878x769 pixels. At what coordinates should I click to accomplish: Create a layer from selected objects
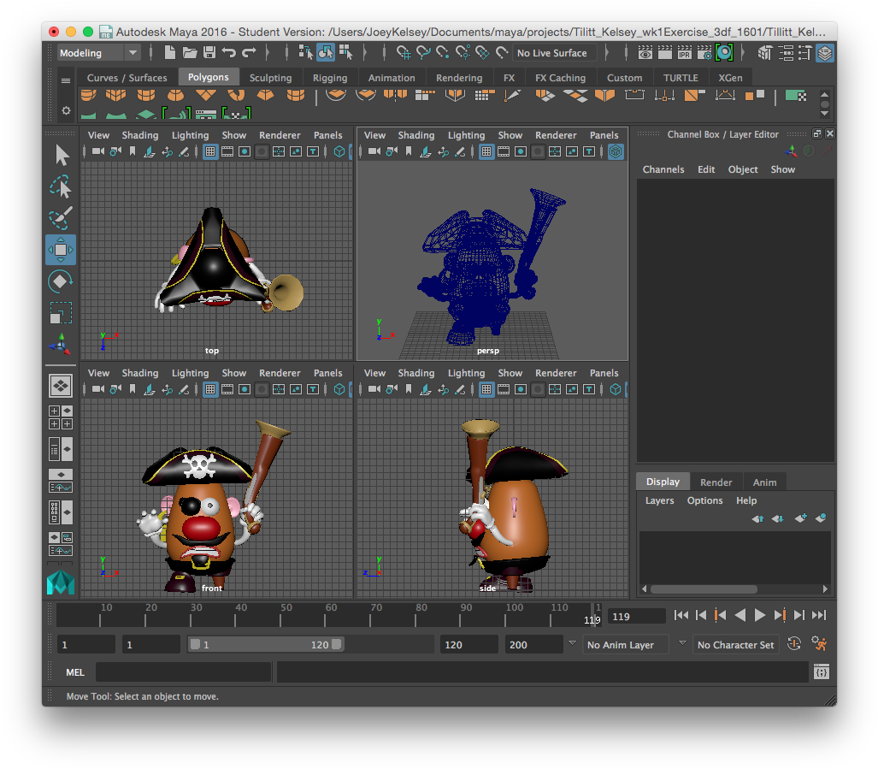(x=821, y=518)
